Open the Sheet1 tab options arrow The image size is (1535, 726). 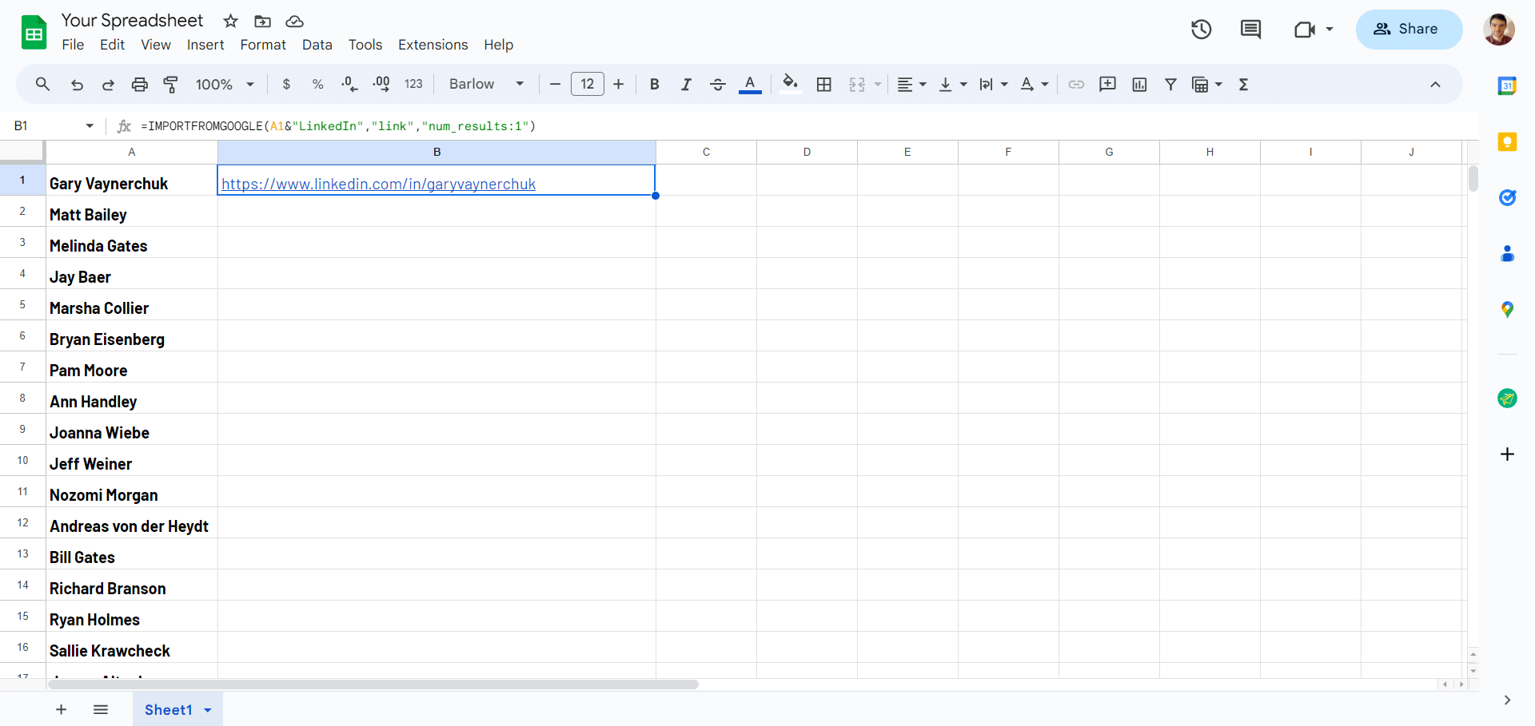click(x=208, y=710)
